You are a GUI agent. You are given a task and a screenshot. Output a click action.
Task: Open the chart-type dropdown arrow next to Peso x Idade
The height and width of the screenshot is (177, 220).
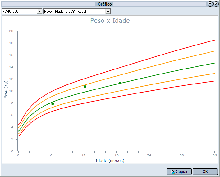pyautogui.click(x=108, y=12)
